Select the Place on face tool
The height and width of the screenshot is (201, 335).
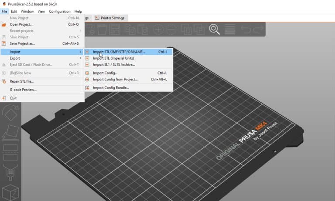coord(10,133)
